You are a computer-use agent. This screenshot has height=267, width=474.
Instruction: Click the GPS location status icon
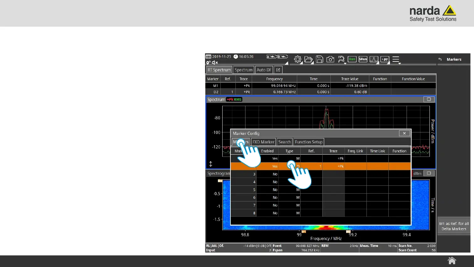208,62
